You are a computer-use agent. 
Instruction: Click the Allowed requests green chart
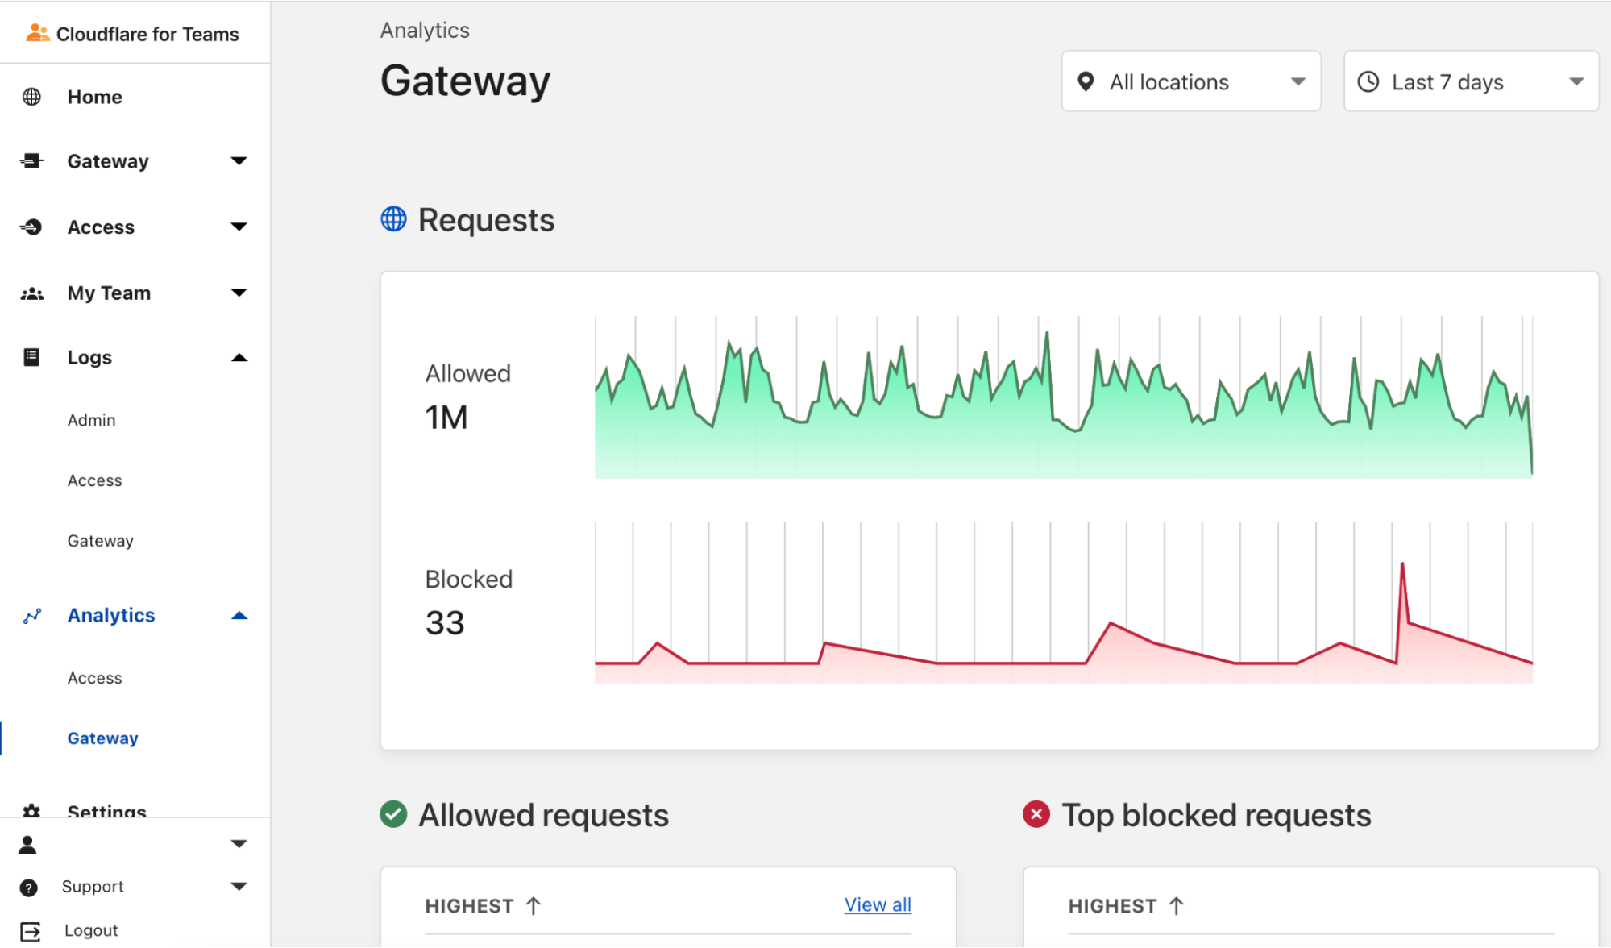[x=1063, y=397]
